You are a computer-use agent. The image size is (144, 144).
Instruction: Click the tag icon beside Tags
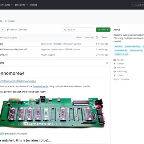click(20, 29)
